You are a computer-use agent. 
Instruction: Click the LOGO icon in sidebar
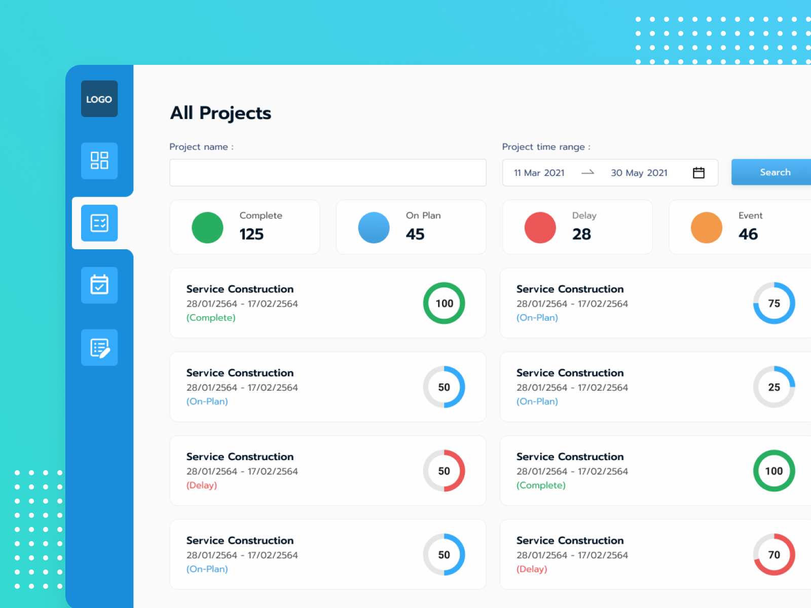click(x=99, y=99)
